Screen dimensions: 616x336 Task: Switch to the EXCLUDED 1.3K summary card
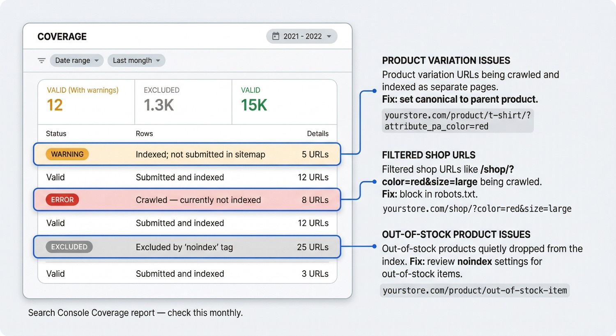pyautogui.click(x=183, y=102)
